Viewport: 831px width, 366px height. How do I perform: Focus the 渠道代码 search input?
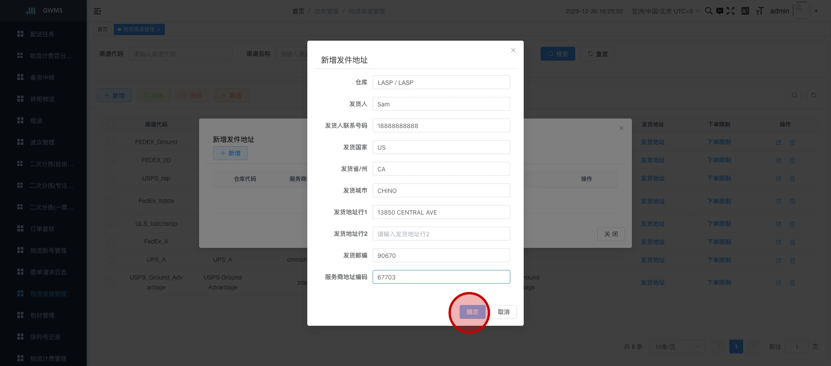coord(180,54)
